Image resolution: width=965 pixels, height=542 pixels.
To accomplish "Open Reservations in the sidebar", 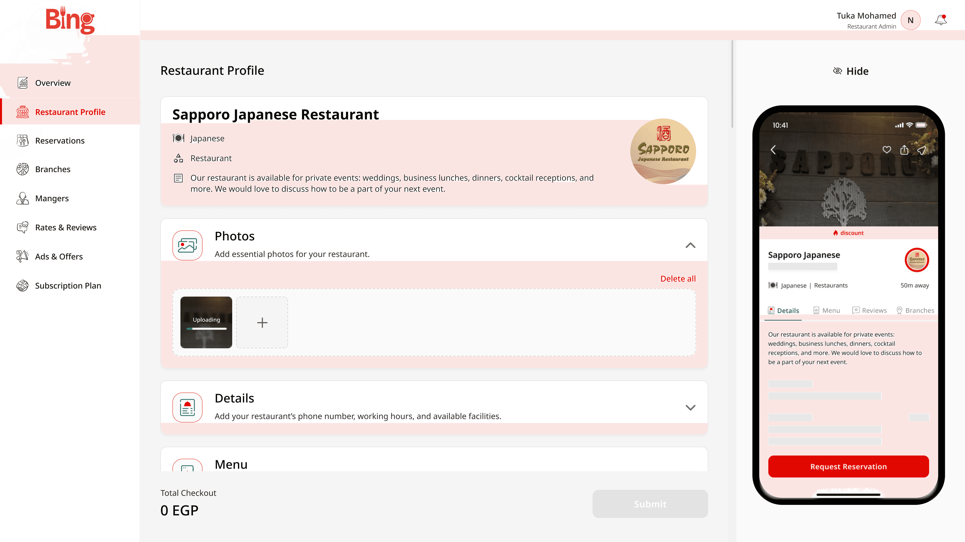I will pyautogui.click(x=60, y=141).
